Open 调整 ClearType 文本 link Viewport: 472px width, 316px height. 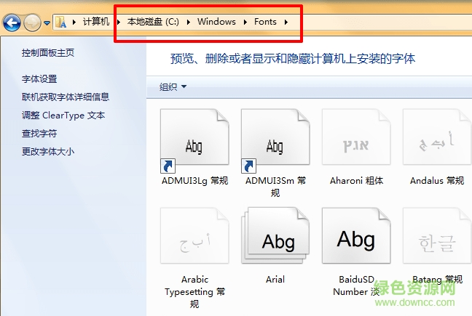pos(63,116)
